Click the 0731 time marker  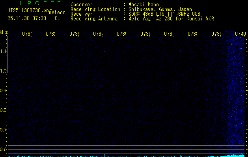coord(27,34)
